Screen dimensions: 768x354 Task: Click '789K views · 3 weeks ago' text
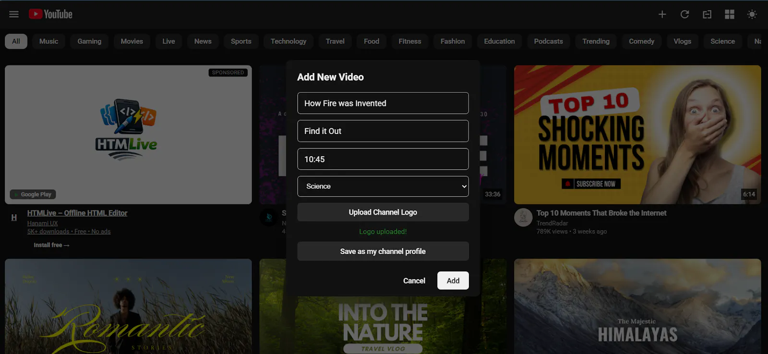click(572, 232)
